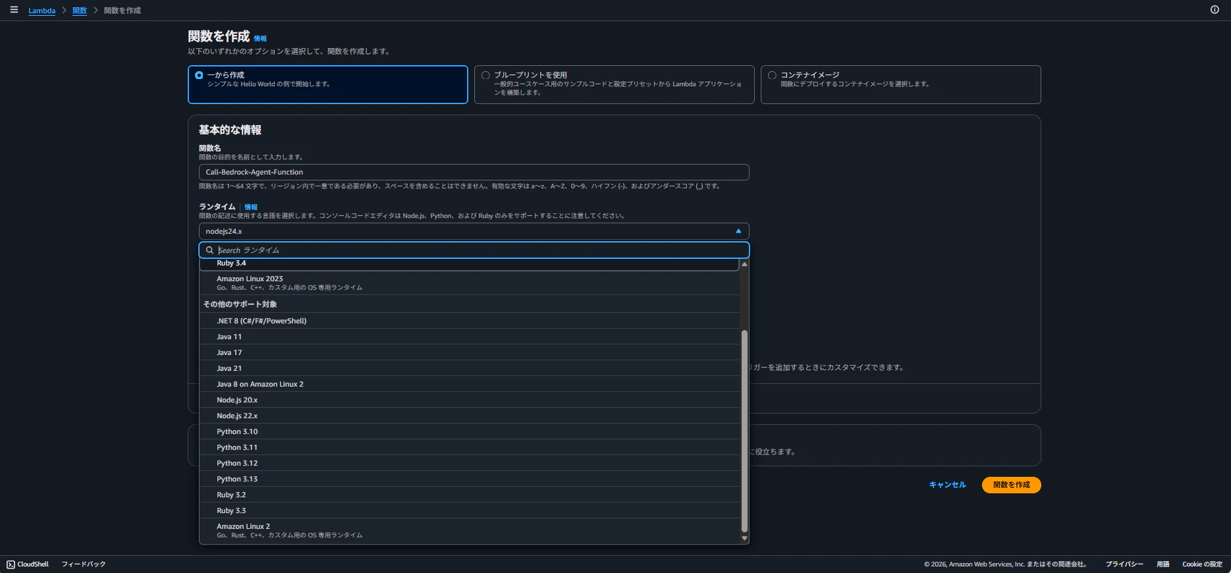Image resolution: width=1231 pixels, height=573 pixels.
Task: Click the その他のサポート対象 group heading
Action: pyautogui.click(x=240, y=304)
